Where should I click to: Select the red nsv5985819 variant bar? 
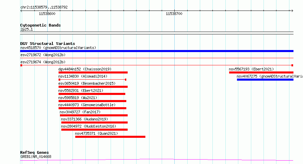click(x=92, y=101)
